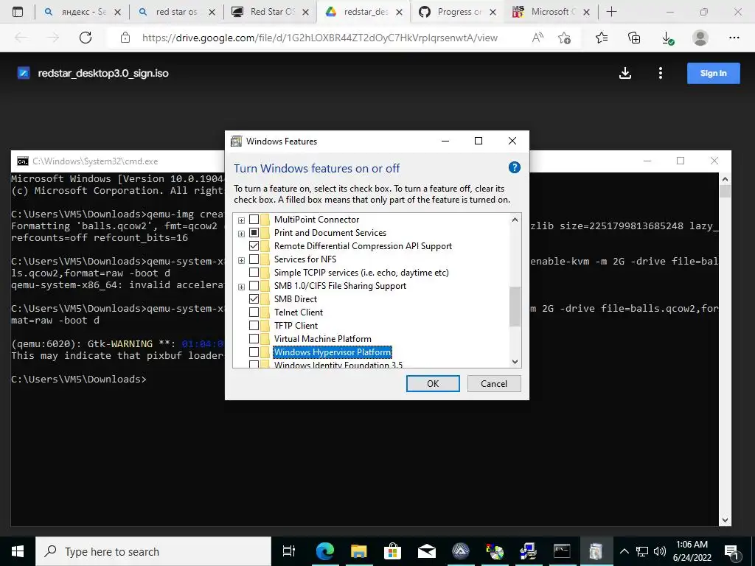This screenshot has height=566, width=755.
Task: Open Task View on the taskbar
Action: [x=288, y=551]
